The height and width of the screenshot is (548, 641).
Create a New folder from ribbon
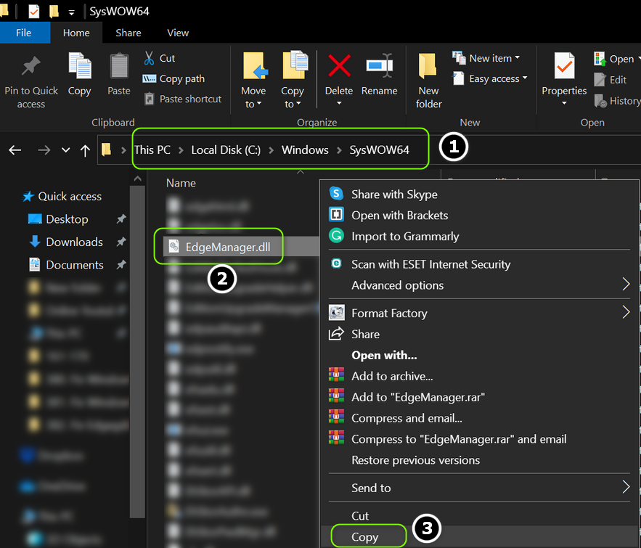(428, 80)
